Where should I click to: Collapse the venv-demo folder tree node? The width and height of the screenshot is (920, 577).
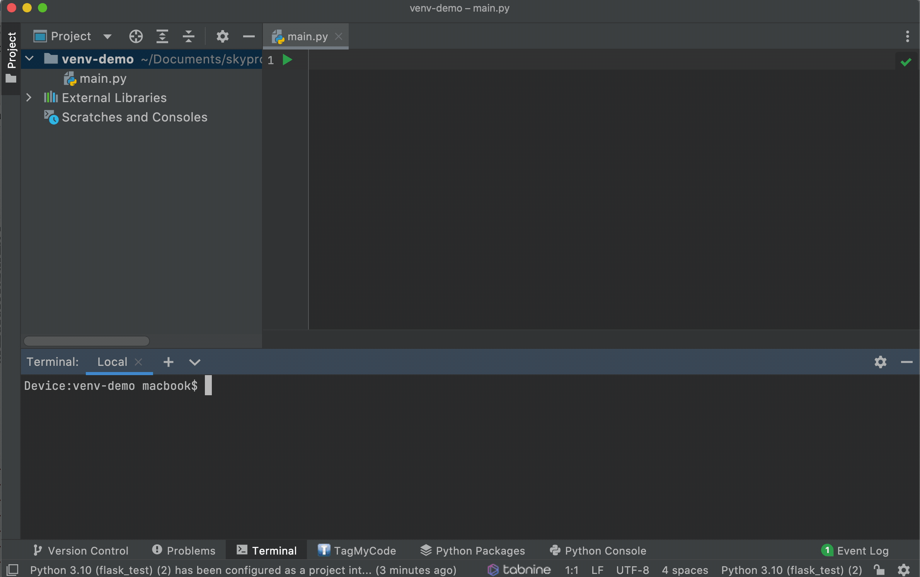coord(29,59)
